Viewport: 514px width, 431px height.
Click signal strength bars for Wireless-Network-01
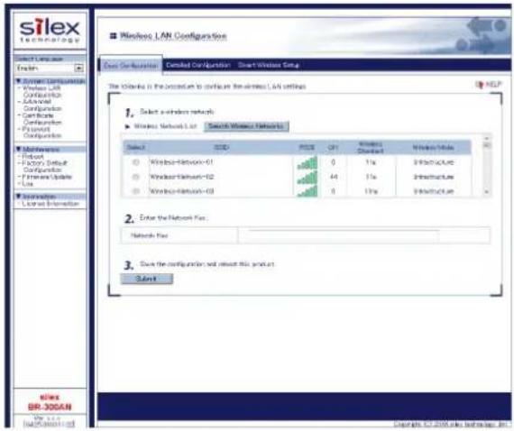point(307,162)
